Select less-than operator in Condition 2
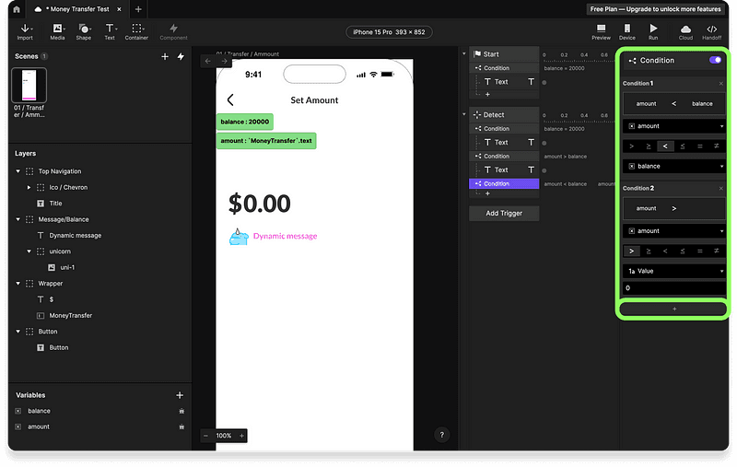 pyautogui.click(x=665, y=251)
